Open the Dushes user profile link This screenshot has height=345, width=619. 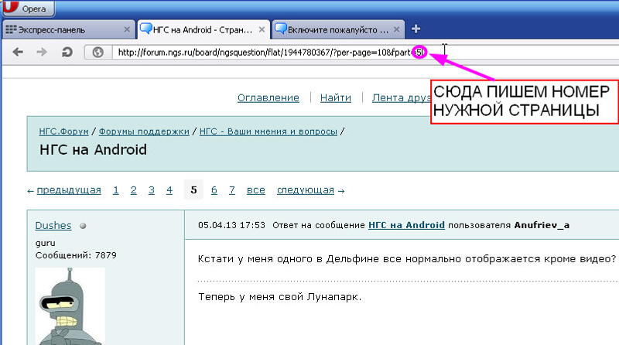(x=53, y=225)
